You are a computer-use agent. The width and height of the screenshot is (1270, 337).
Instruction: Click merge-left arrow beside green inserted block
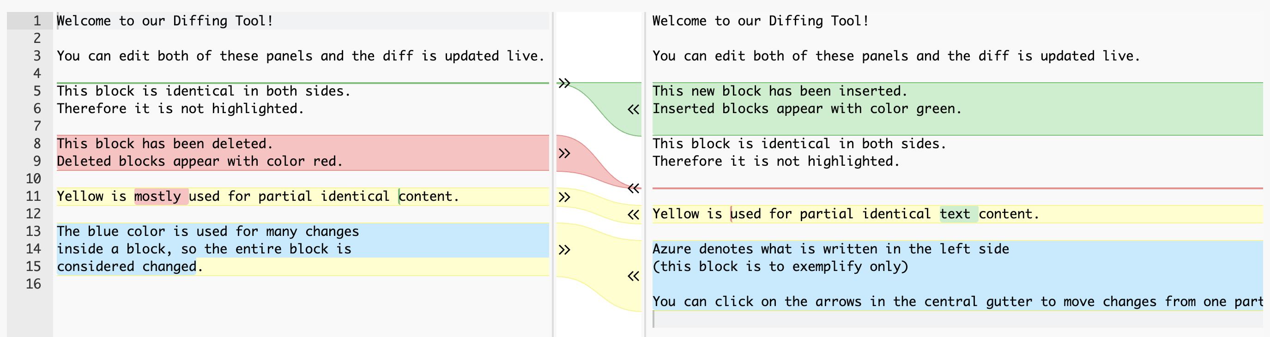coord(634,109)
